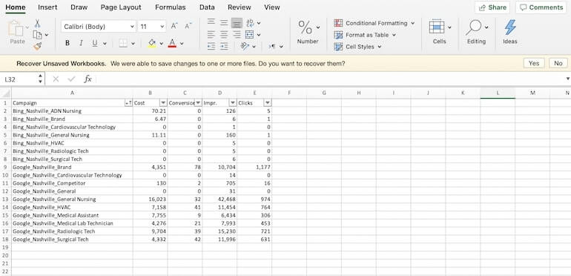The image size is (571, 276).
Task: Click the Name Box showing L32
Action: click(19, 79)
